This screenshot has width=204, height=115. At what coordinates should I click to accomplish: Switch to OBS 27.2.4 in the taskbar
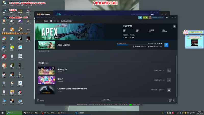pos(48,113)
